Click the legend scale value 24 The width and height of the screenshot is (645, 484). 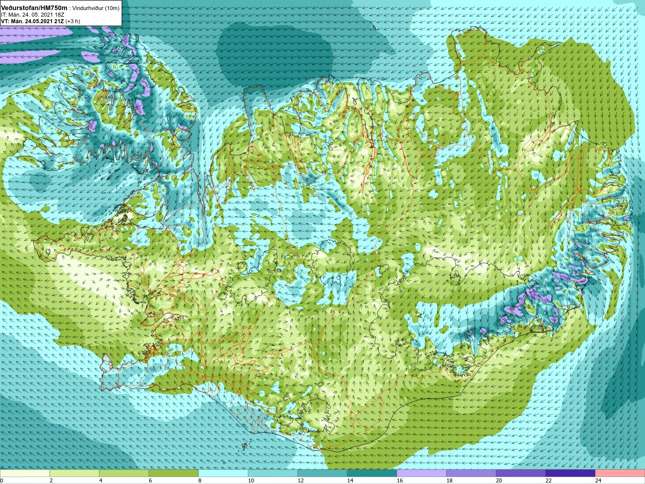click(598, 480)
